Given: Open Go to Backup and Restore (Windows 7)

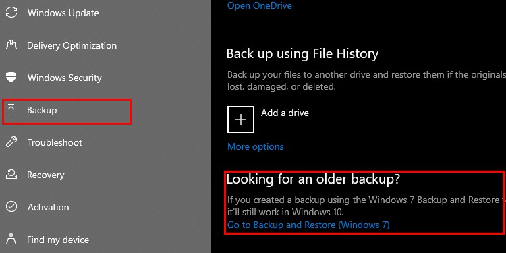Looking at the screenshot, I should [308, 225].
